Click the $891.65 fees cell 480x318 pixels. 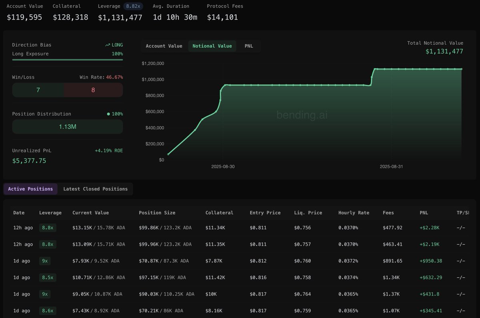click(393, 261)
